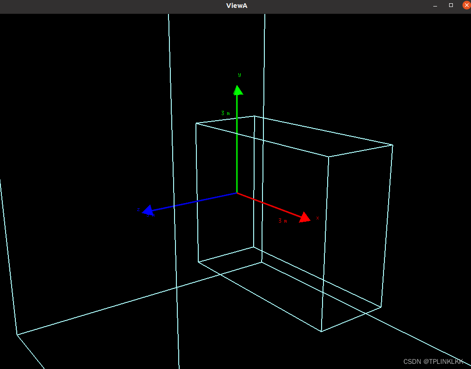Click the red 'x' axis label
471x369 pixels.
(317, 218)
